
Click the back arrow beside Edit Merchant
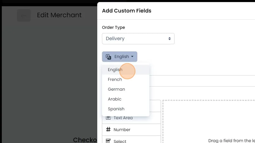[24, 15]
